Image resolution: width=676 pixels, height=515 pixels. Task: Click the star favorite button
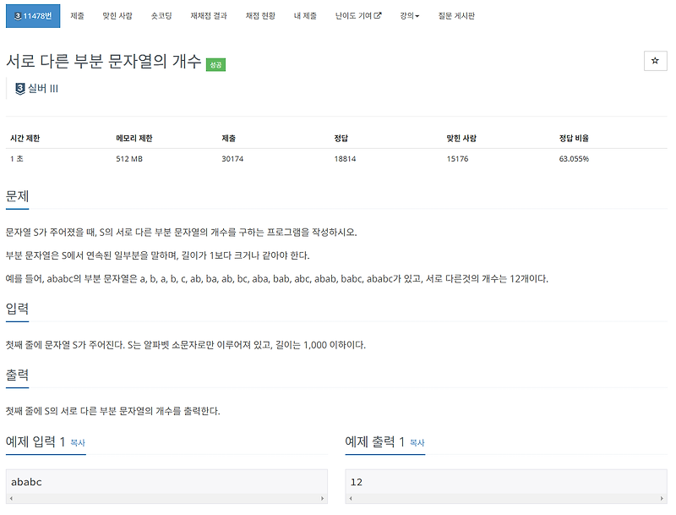coord(655,61)
